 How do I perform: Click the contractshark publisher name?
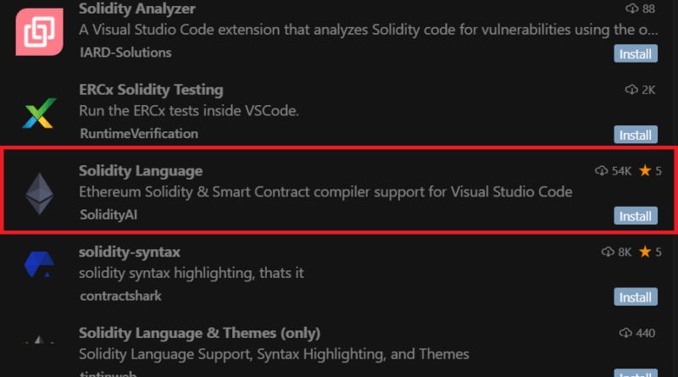[x=120, y=296]
